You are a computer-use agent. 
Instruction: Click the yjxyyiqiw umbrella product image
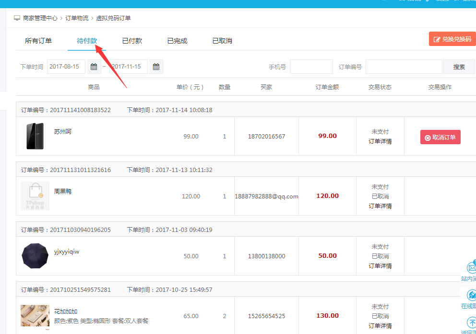pos(35,256)
